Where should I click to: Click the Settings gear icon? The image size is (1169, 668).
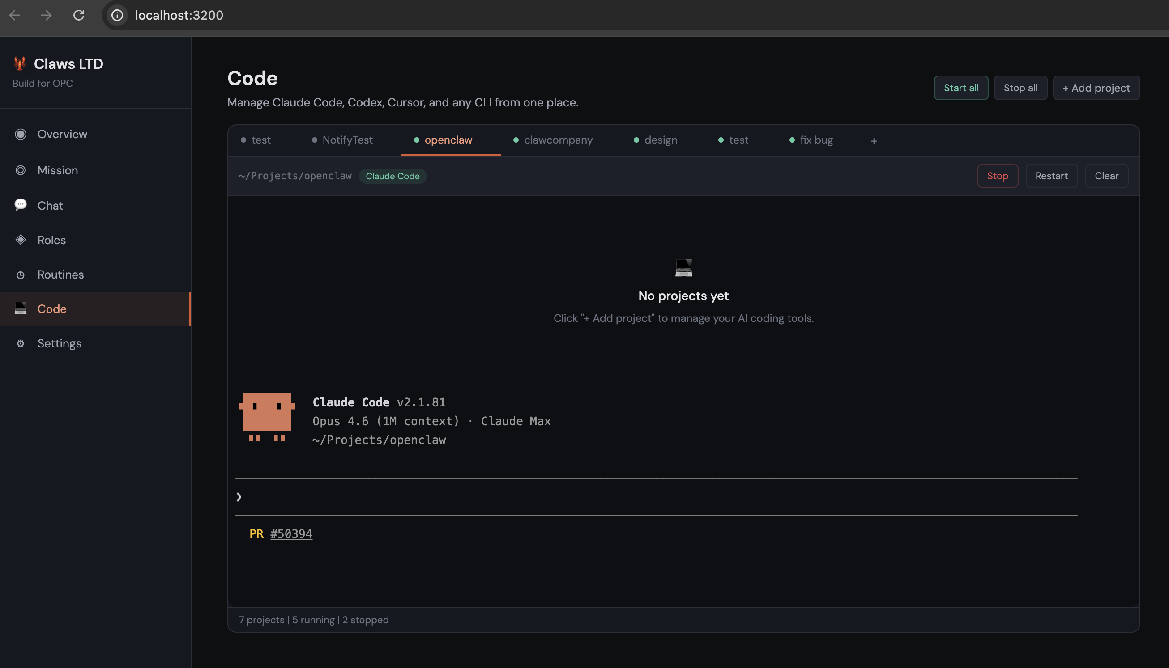click(x=21, y=343)
